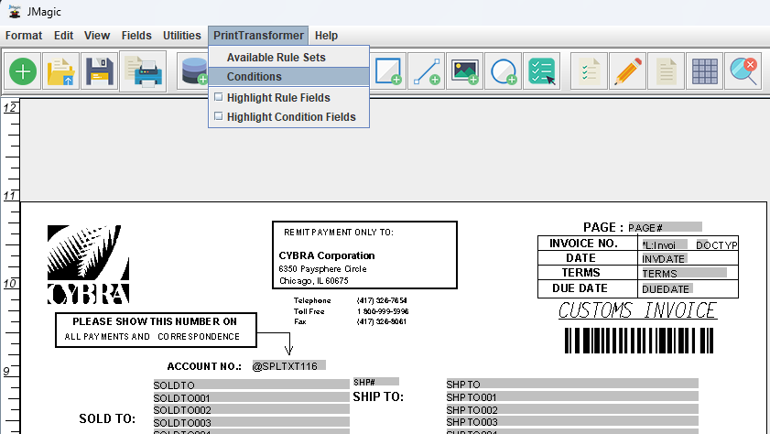770x434 pixels.
Task: Open the Utilities menu
Action: [181, 36]
